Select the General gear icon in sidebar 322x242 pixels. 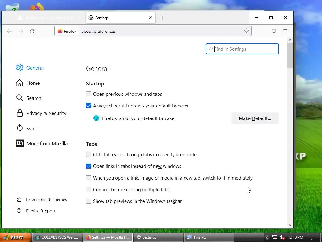click(20, 67)
